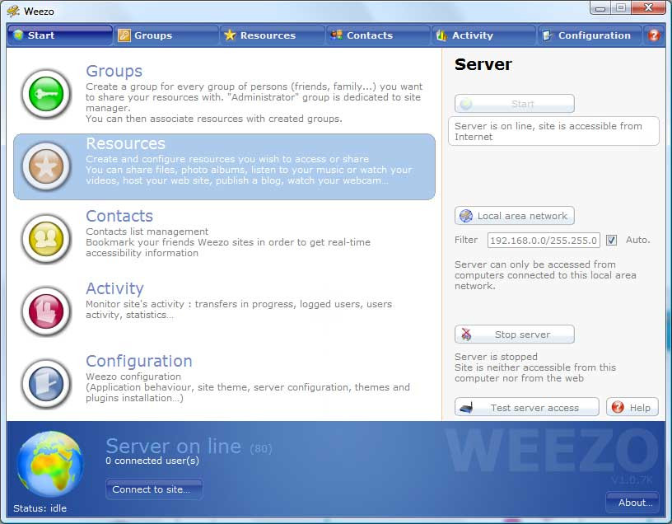672x524 pixels.
Task: Click Test server access button
Action: [527, 407]
